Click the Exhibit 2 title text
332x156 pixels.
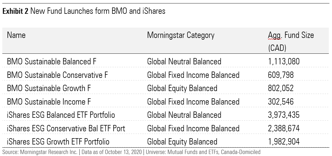[x=84, y=11]
